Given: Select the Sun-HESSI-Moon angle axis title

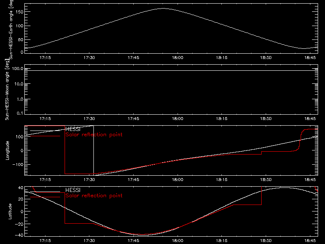Looking at the screenshot, I should [7, 89].
